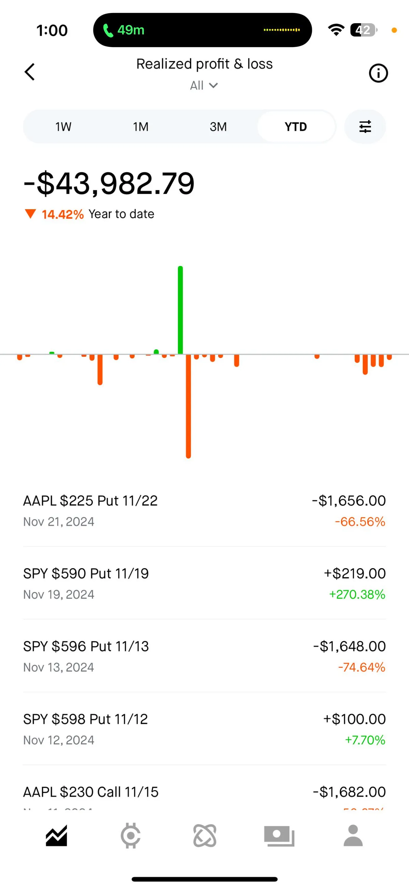409x889 pixels.
Task: Open the info icon at top right
Action: 378,73
